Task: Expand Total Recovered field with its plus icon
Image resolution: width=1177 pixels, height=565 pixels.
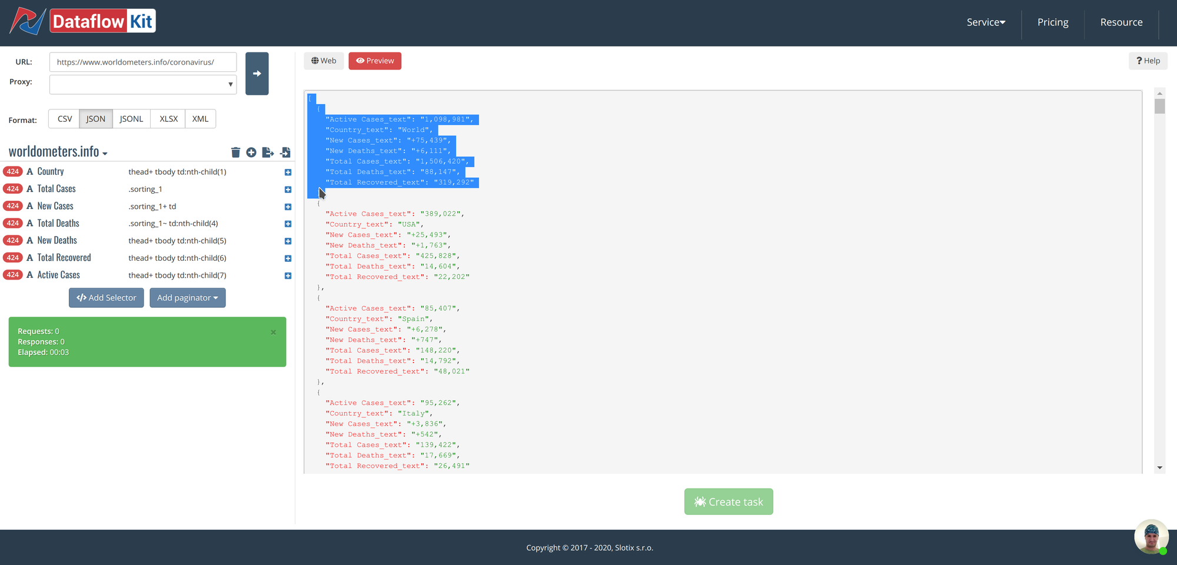Action: 288,258
